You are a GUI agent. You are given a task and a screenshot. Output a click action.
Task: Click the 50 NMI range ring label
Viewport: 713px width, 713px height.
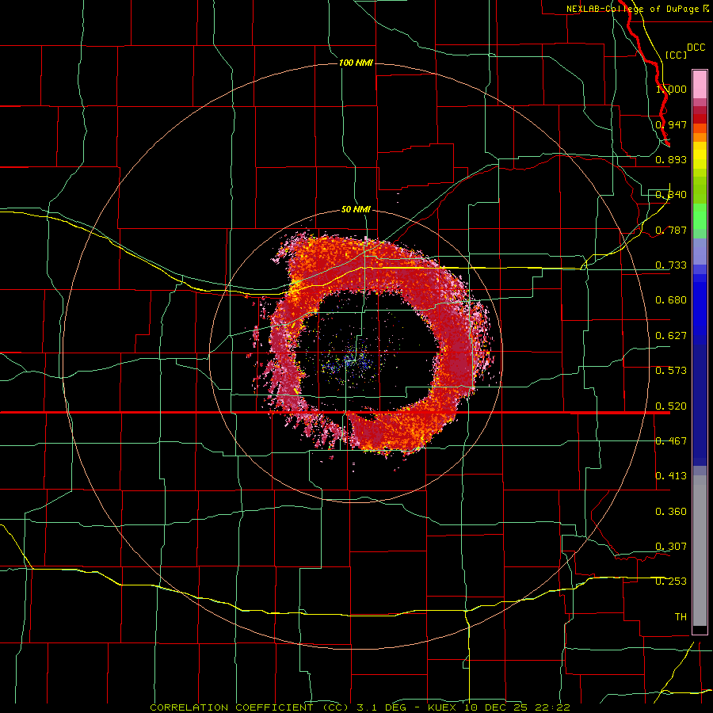[356, 209]
